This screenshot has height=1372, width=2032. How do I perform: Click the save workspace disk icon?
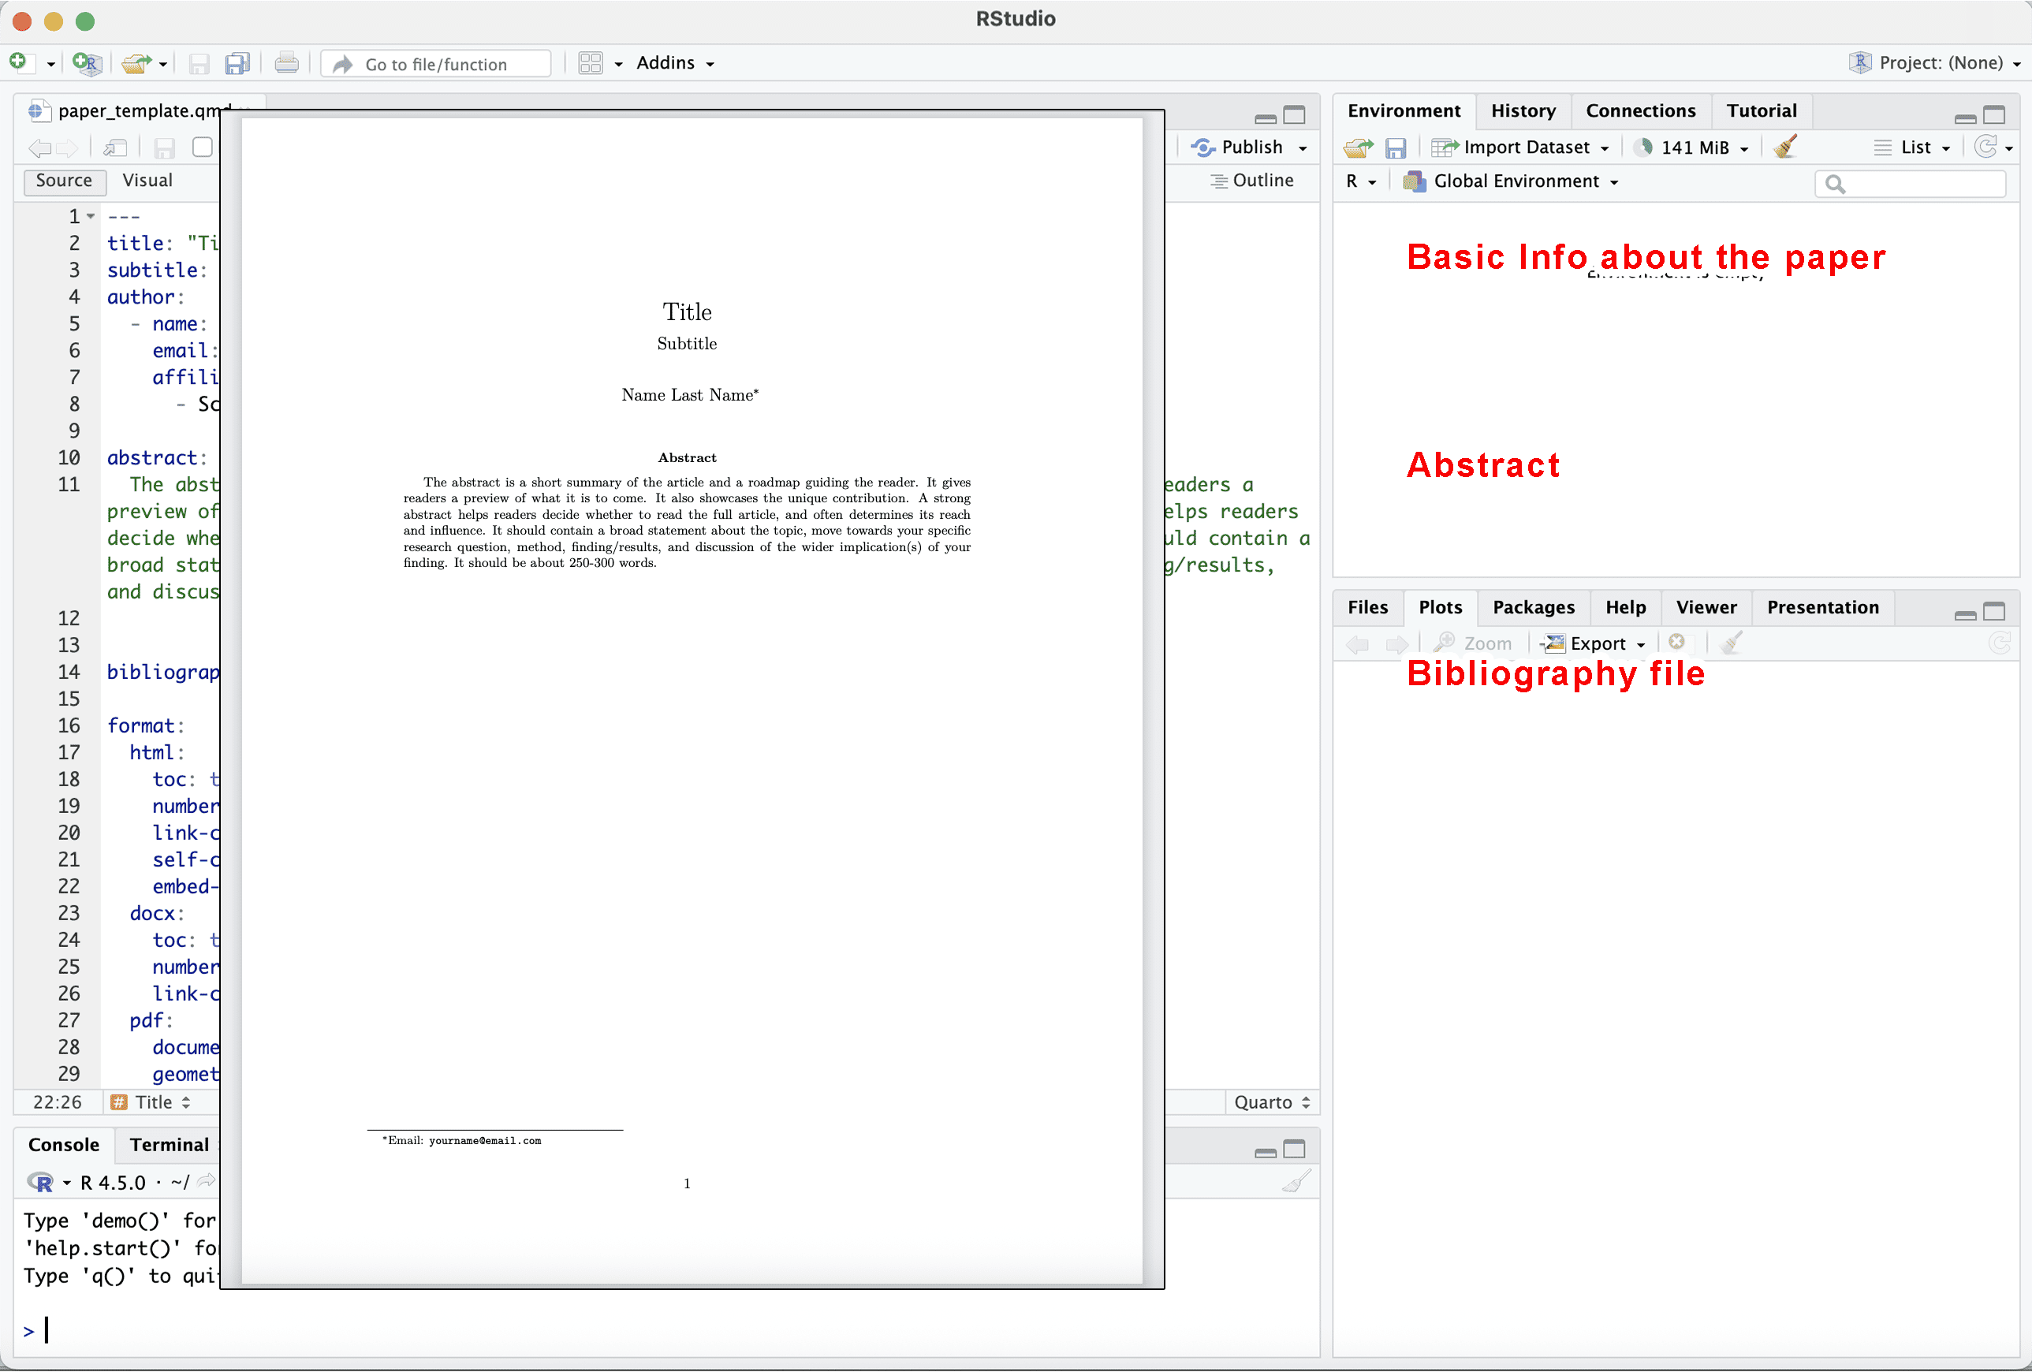point(1396,147)
